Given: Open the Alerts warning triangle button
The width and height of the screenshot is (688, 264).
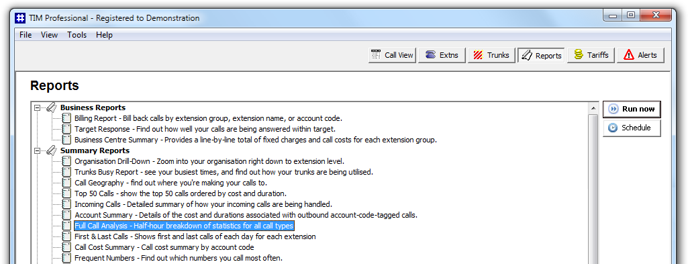Looking at the screenshot, I should 640,55.
